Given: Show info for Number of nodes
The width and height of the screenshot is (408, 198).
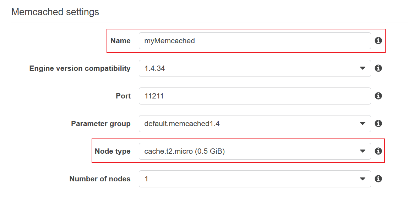Looking at the screenshot, I should [378, 179].
